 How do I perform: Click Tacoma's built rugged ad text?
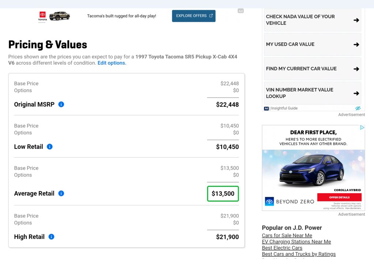pos(122,16)
